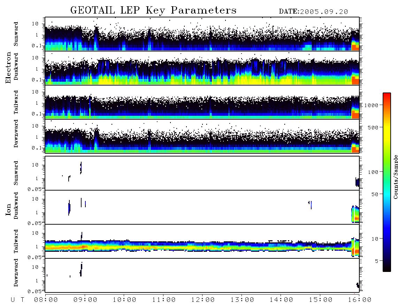This screenshot has width=398, height=306.
Task: Click the 10:00 time tick label
Action: coord(124,300)
